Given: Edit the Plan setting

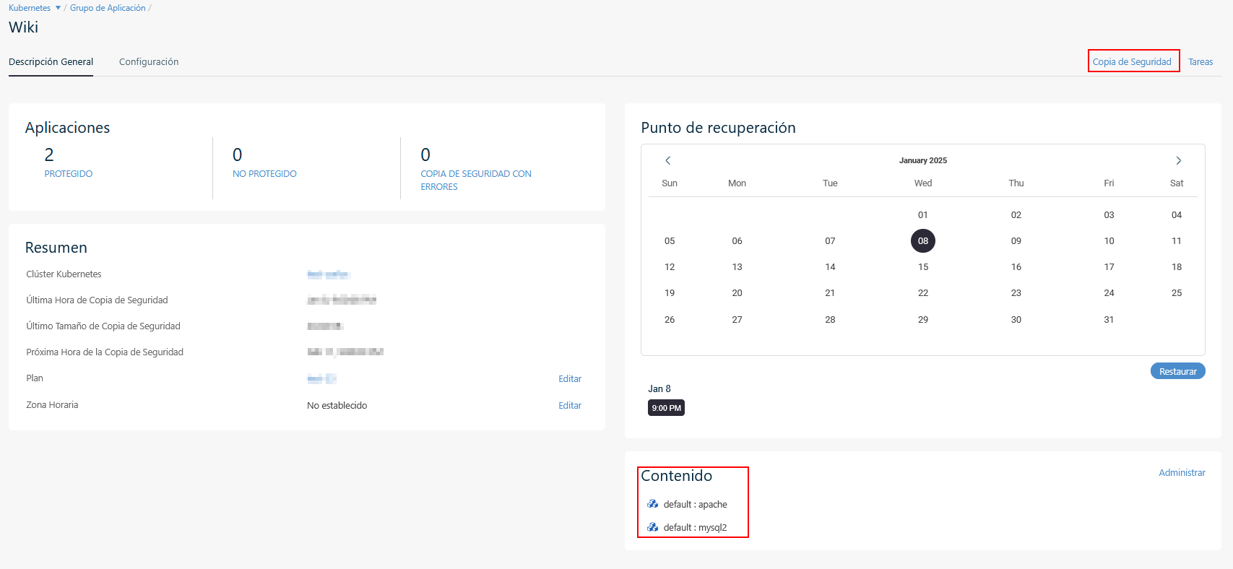Looking at the screenshot, I should tap(569, 379).
